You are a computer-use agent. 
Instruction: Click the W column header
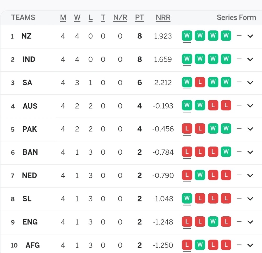tap(77, 18)
